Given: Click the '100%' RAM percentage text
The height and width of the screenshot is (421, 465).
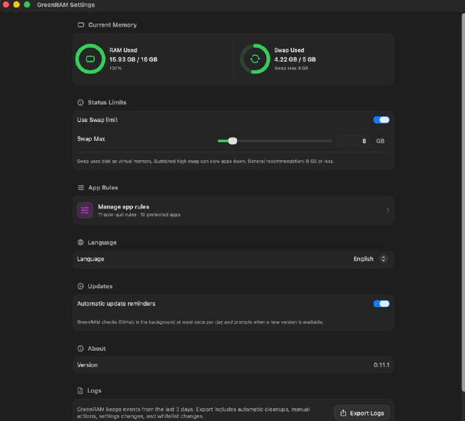Looking at the screenshot, I should tap(115, 68).
